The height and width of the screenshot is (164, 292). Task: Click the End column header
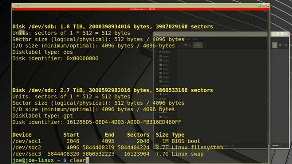(109, 135)
